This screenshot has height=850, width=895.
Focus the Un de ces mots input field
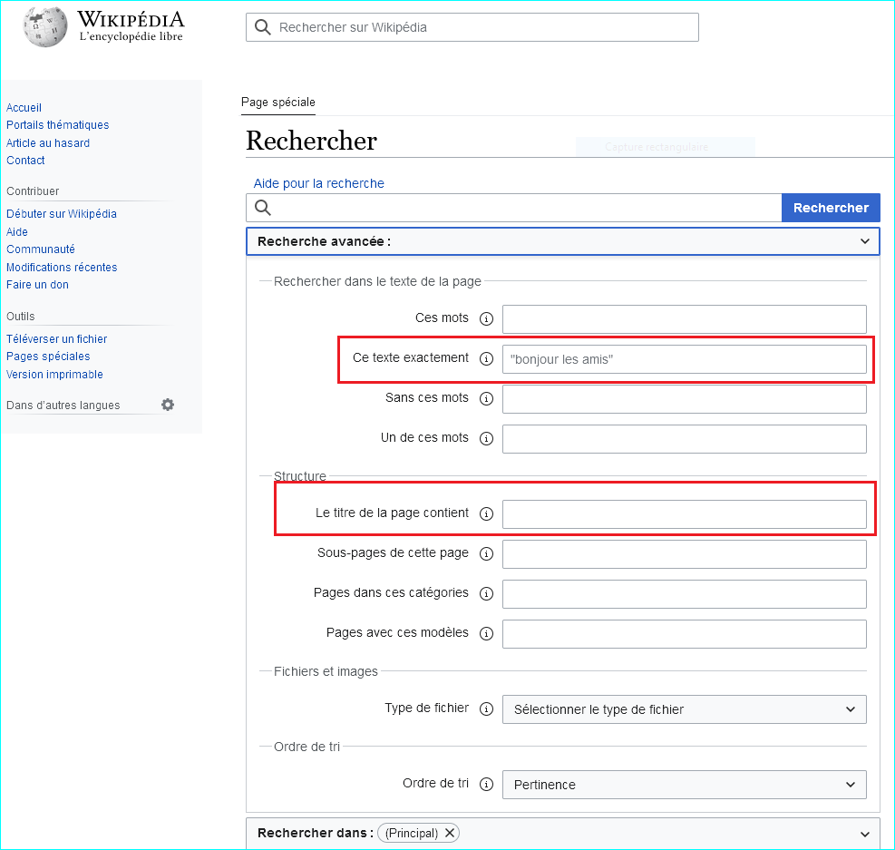pyautogui.click(x=685, y=439)
